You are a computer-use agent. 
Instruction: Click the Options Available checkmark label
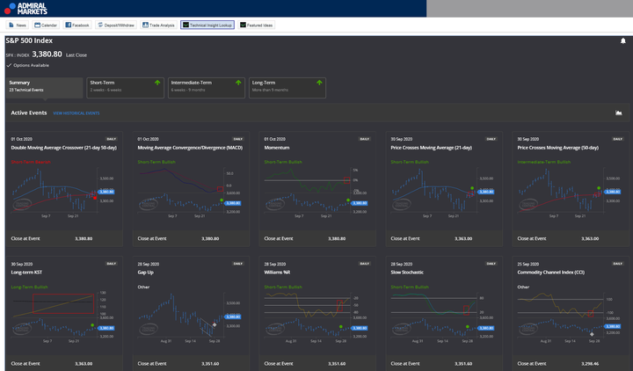pyautogui.click(x=27, y=65)
